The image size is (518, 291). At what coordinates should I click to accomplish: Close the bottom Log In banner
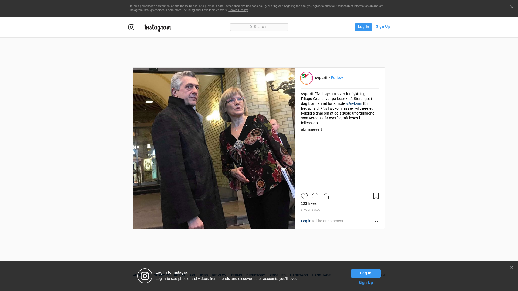(x=512, y=268)
